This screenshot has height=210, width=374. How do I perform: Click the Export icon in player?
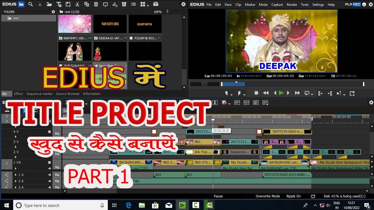(x=352, y=93)
